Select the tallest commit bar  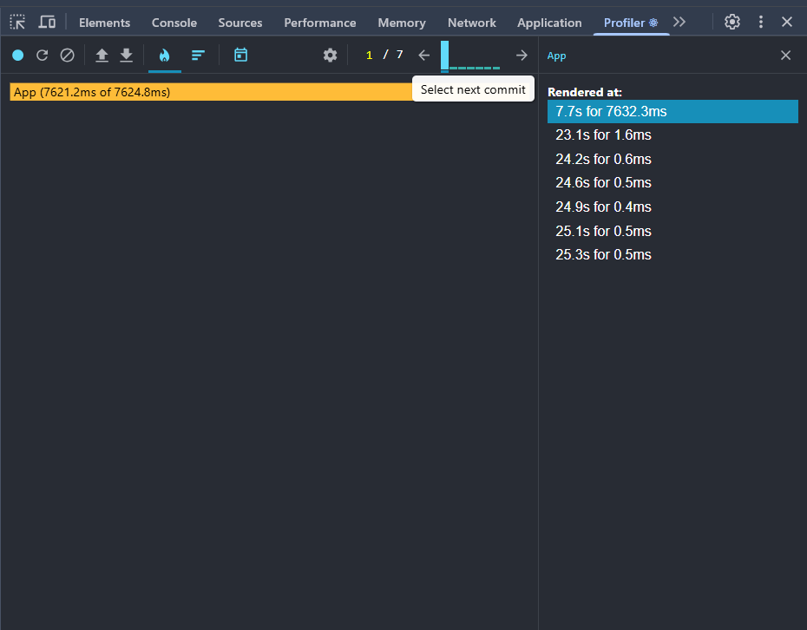443,57
